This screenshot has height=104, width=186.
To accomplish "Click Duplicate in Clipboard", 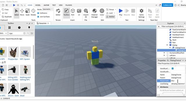I will point(7,17).
